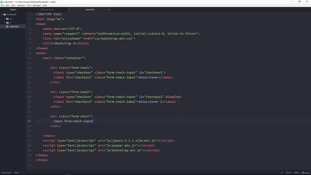Click the Seleccionar 2 label line
Screen dimensions: 311x175
(x=115, y=102)
